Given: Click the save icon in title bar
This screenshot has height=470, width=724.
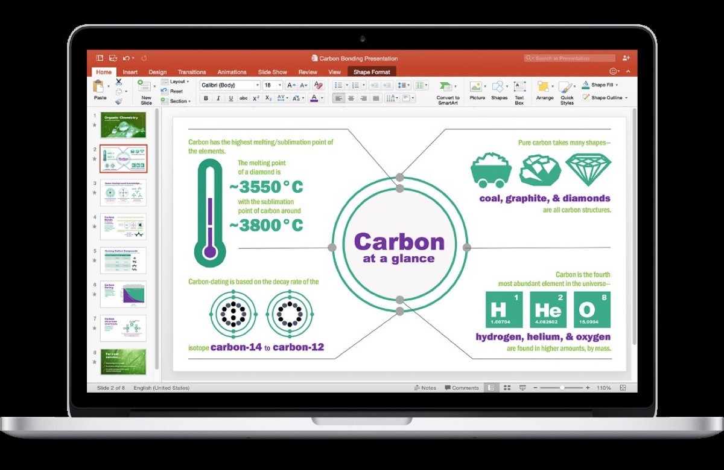Looking at the screenshot, I should pos(112,58).
